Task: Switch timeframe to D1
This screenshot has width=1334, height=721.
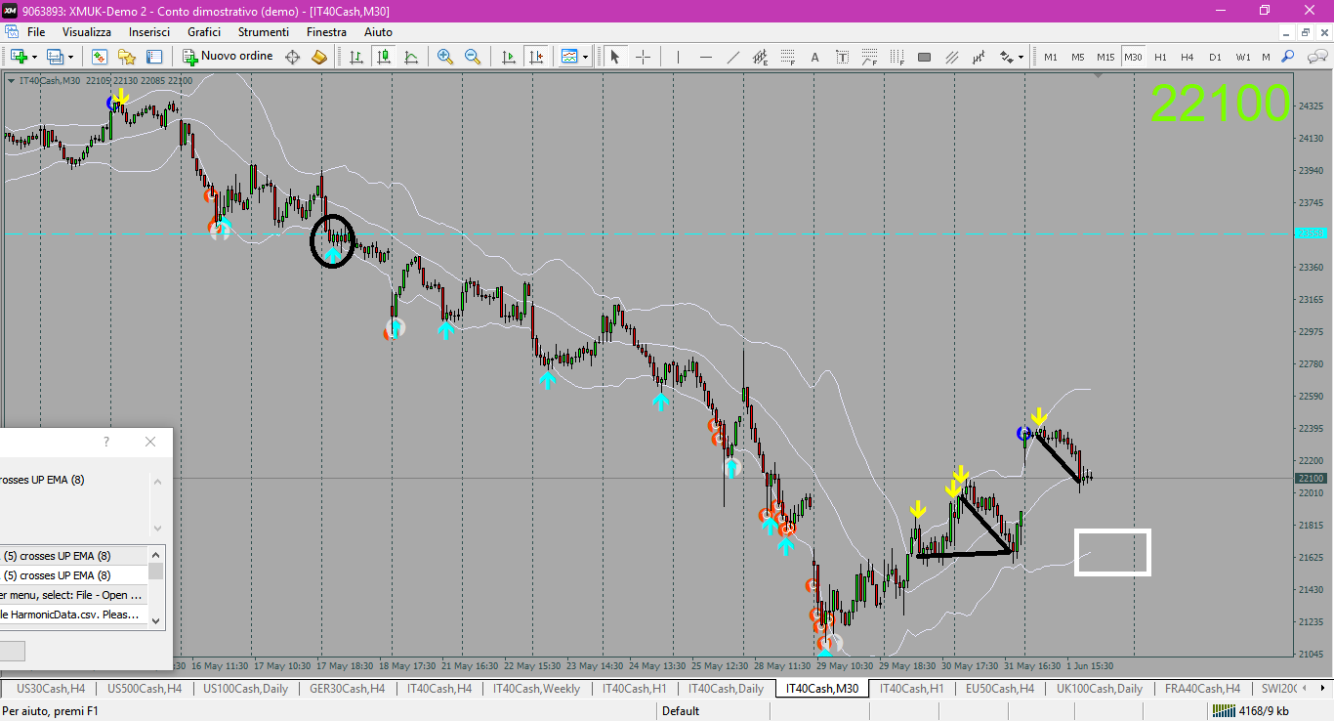Action: (x=1215, y=57)
